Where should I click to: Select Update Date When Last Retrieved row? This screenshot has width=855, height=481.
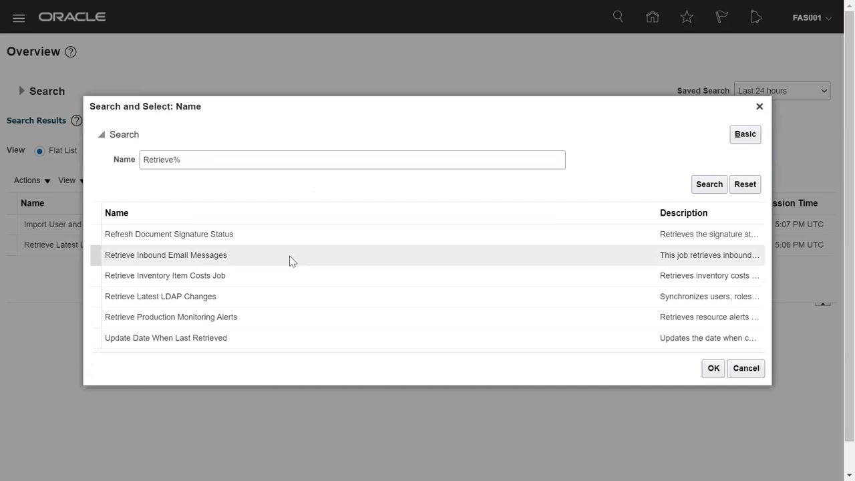(427, 338)
